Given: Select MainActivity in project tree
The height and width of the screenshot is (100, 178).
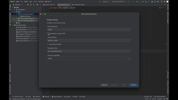Looking at the screenshot, I should click(x=26, y=16).
